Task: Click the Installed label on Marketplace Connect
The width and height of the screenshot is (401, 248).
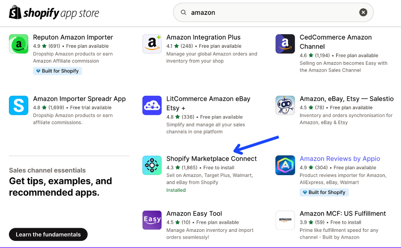Action: [176, 190]
